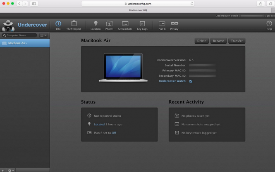
Task: Reload the page in Safari
Action: [192, 4]
